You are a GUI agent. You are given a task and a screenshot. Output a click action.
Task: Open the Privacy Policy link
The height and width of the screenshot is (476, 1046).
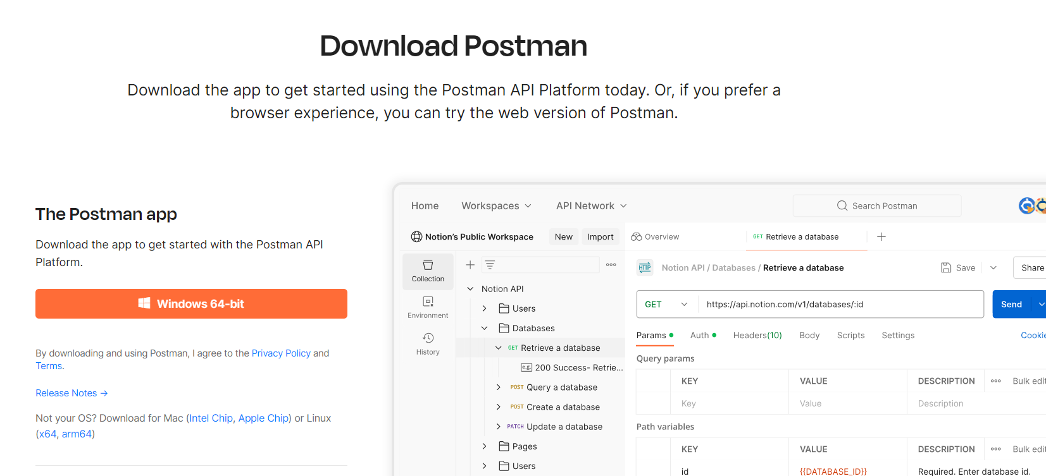[x=281, y=353]
